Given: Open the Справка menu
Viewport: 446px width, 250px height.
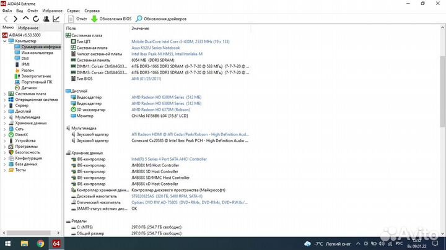Looking at the screenshot, I should pyautogui.click(x=92, y=11).
